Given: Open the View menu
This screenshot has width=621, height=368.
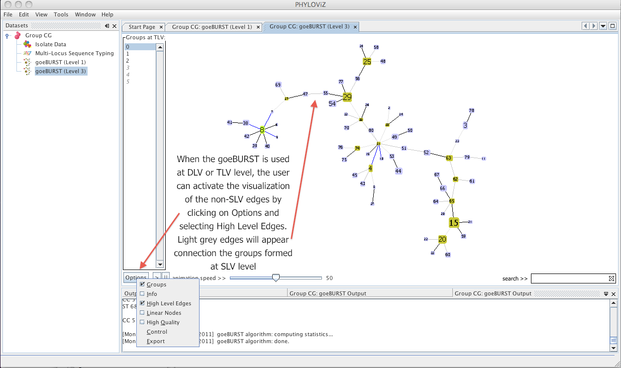Looking at the screenshot, I should click(x=42, y=14).
